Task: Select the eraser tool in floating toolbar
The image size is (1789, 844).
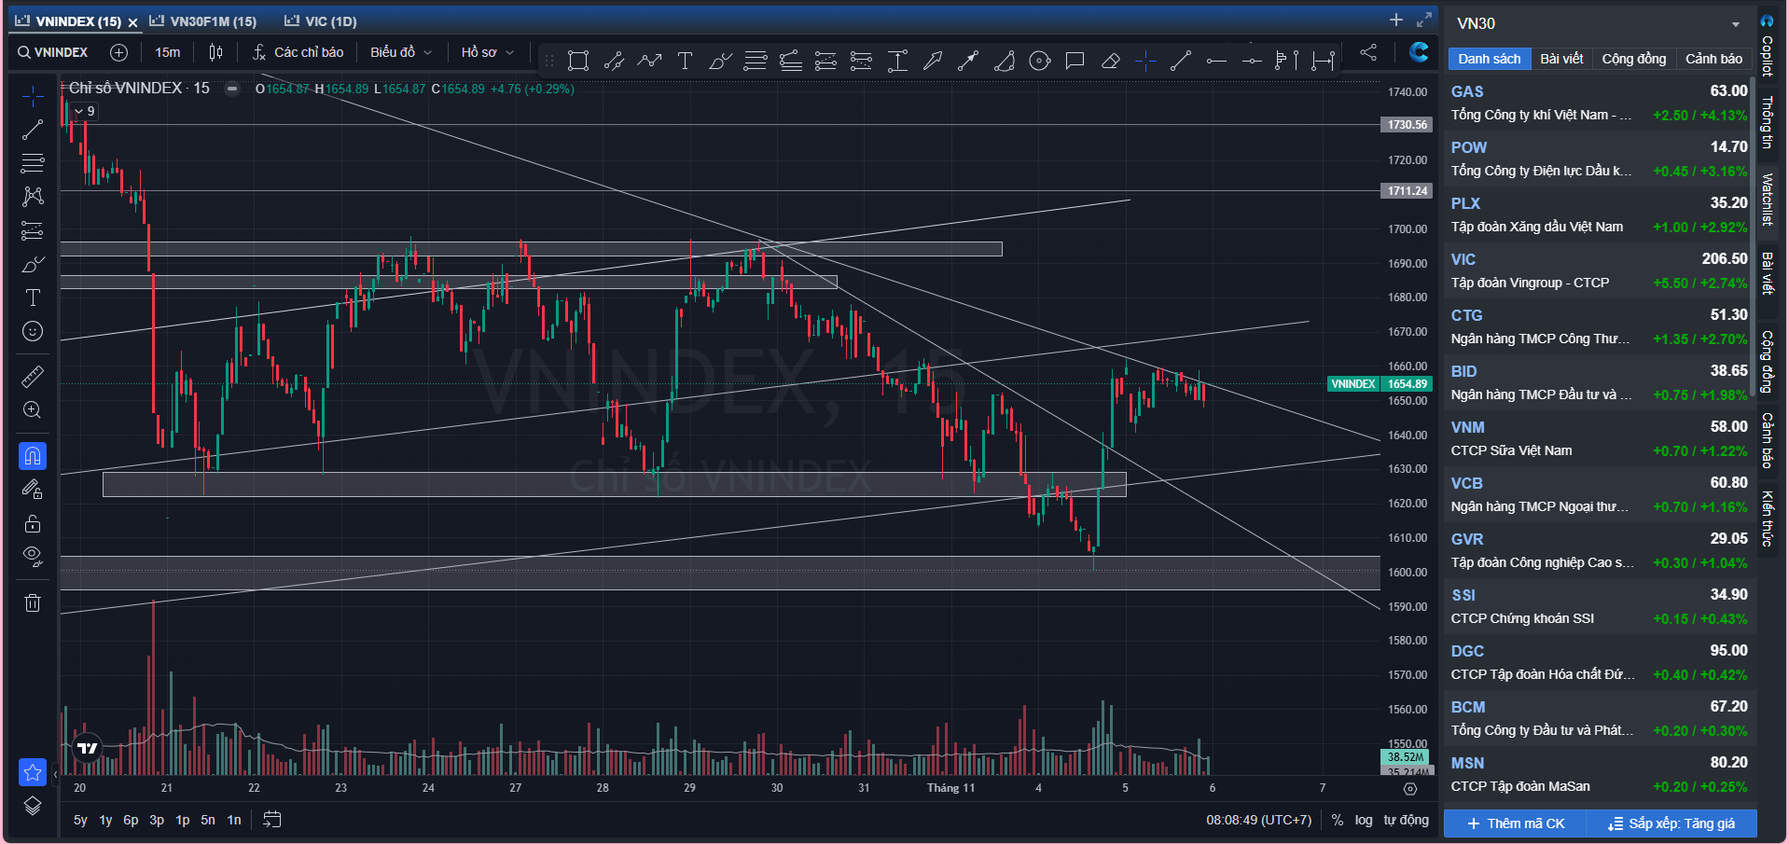Action: pos(1110,61)
